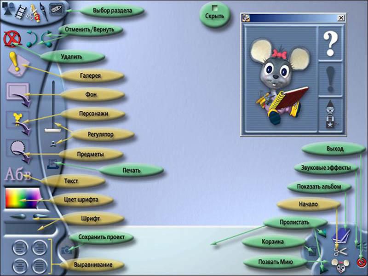Click the printer (Печать) icon

pos(52,162)
